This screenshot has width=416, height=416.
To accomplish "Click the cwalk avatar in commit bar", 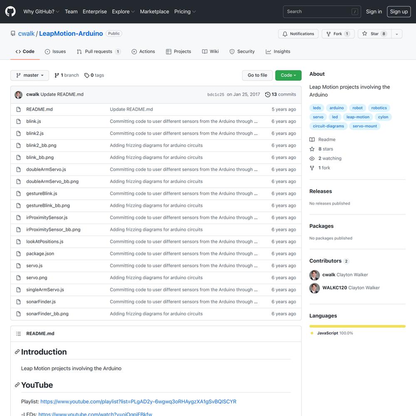I will point(19,94).
